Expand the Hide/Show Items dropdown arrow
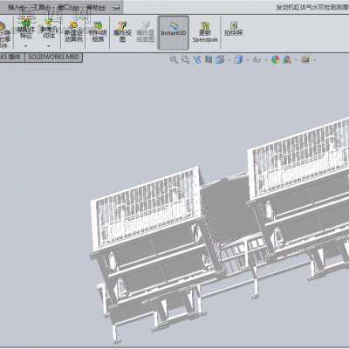Image resolution: width=349 pixels, height=349 pixels. [x=266, y=60]
